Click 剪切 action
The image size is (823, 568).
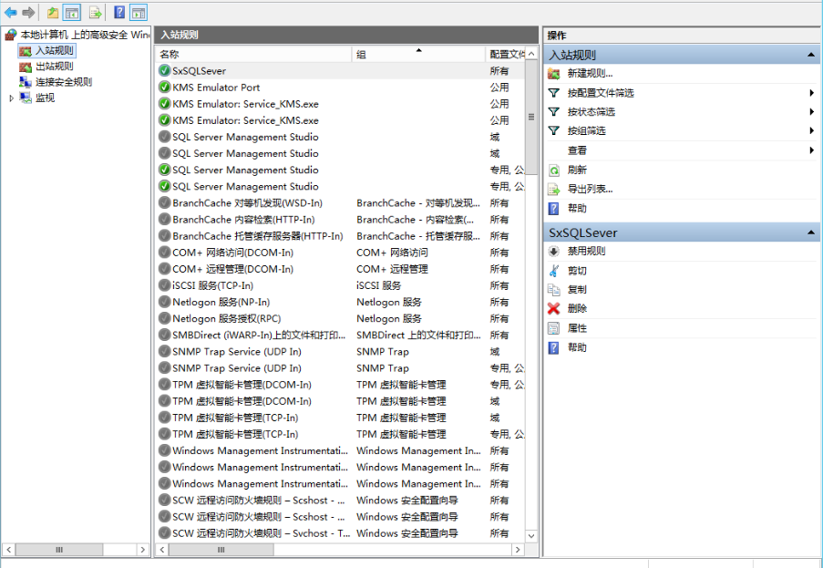tap(577, 271)
